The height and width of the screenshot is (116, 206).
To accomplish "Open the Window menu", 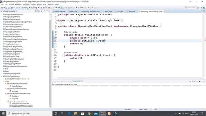I will (x=51, y=5).
